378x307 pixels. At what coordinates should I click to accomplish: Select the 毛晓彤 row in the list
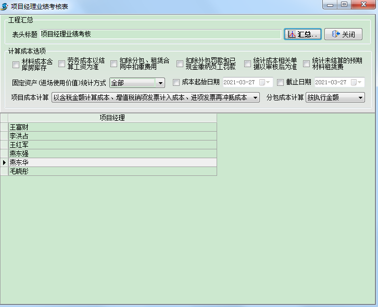(x=112, y=171)
